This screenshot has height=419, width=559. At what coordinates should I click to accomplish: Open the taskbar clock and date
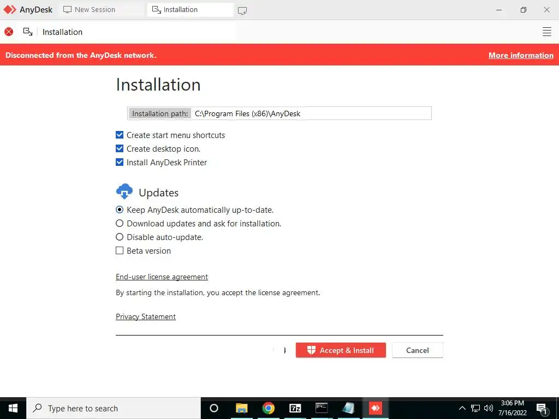[512, 408]
